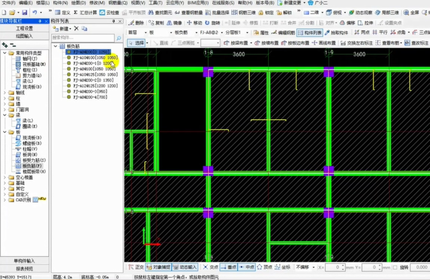Check the 旋转 (rotate) checkbox
The height and width of the screenshot is (280, 430).
point(395,267)
